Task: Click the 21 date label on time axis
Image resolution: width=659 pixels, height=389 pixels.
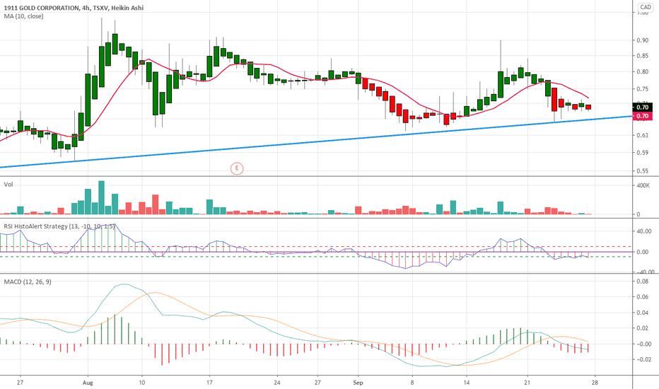Action: click(x=527, y=383)
